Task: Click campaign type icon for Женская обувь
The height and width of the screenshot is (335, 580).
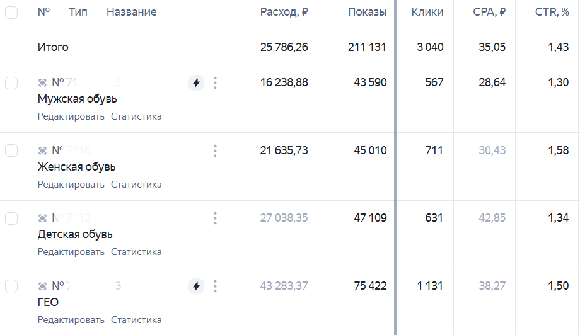Action: tap(42, 150)
